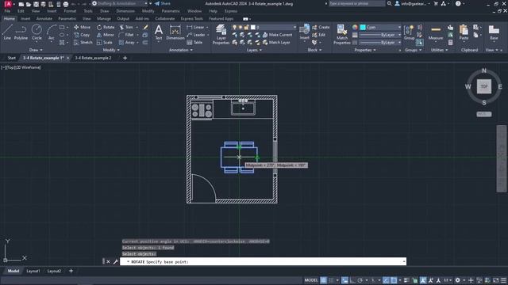Click the Rotate tool
The height and width of the screenshot is (285, 508).
(106, 27)
